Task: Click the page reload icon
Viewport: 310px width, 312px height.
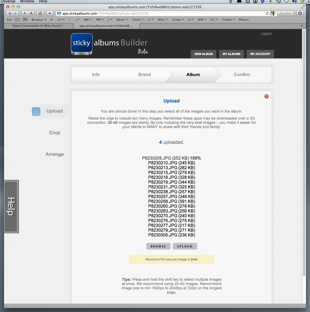Action: (x=267, y=13)
